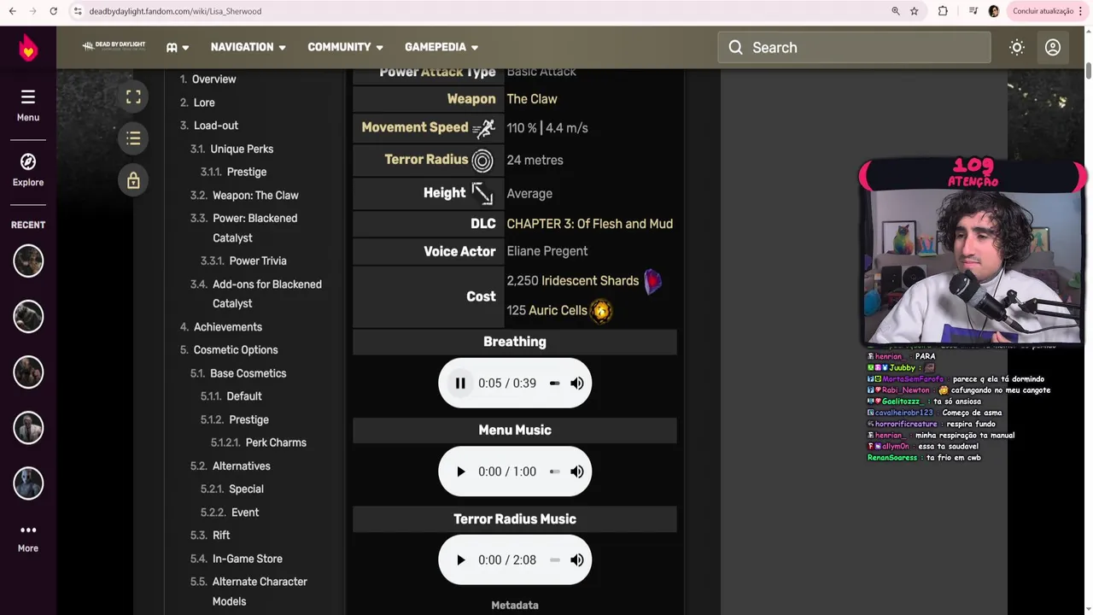Click the Auric Cells coin icon
Screen dimensions: 1093x615
click(x=601, y=311)
